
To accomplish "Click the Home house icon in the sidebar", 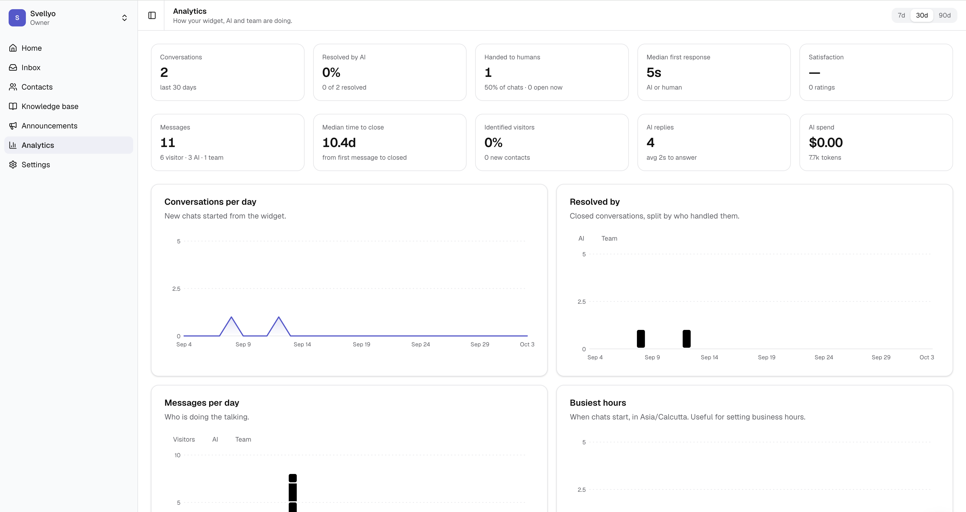I will click(13, 48).
